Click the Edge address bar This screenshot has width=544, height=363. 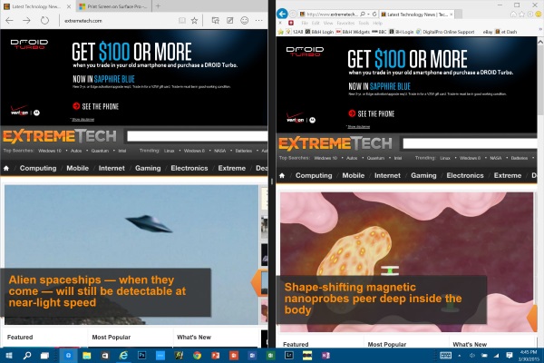[x=118, y=21]
